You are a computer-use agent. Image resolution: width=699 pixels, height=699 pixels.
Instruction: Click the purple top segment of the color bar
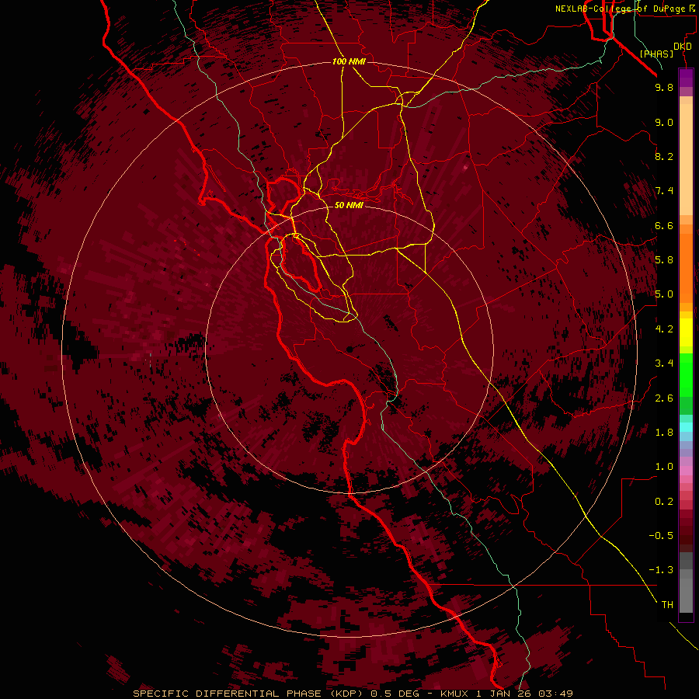click(686, 78)
